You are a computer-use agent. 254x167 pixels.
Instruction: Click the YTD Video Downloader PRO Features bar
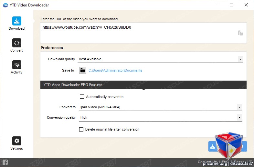point(143,85)
